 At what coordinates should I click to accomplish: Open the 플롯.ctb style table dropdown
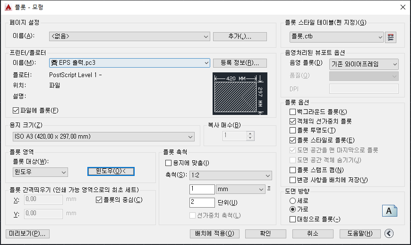coord(336,37)
